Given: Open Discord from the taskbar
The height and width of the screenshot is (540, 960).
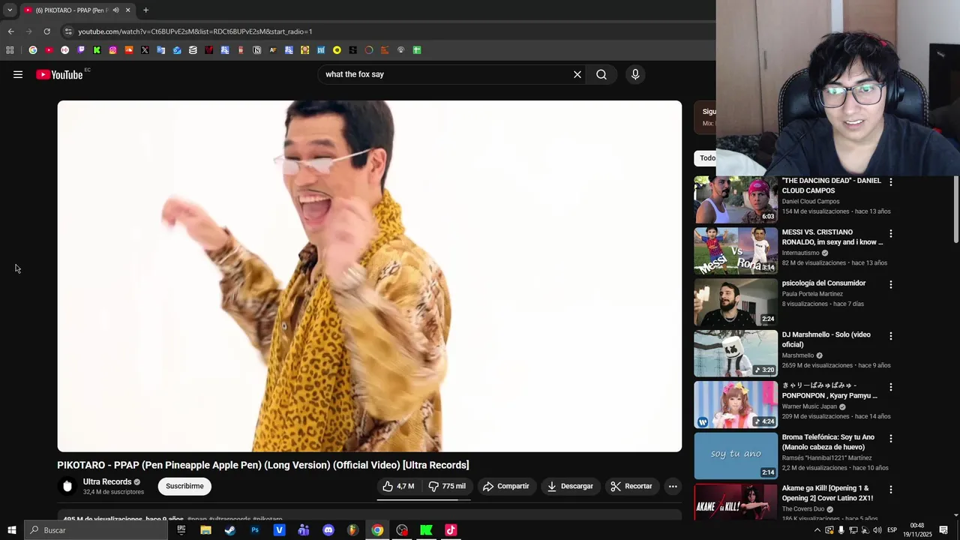Looking at the screenshot, I should 328,530.
